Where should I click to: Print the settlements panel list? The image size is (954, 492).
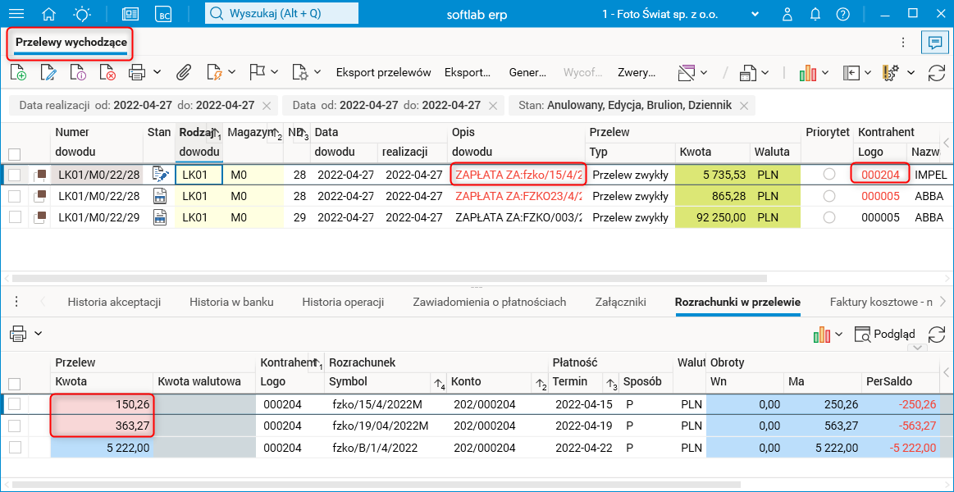tap(18, 333)
